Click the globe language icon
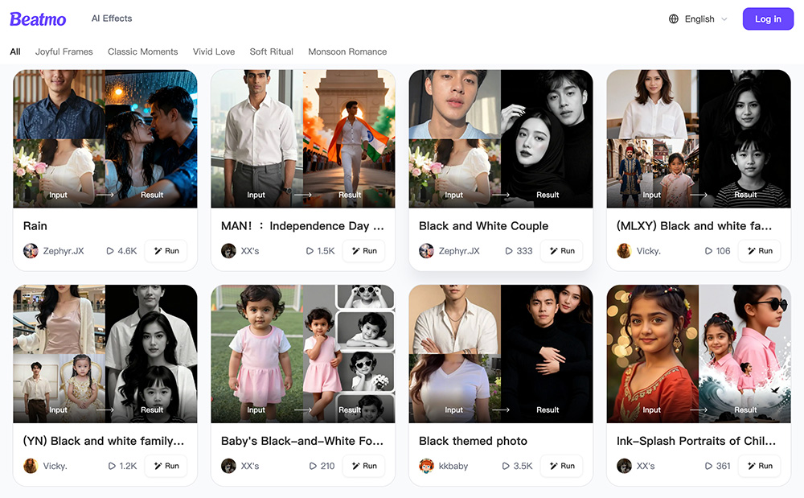Viewport: 804px width, 498px height. [673, 19]
